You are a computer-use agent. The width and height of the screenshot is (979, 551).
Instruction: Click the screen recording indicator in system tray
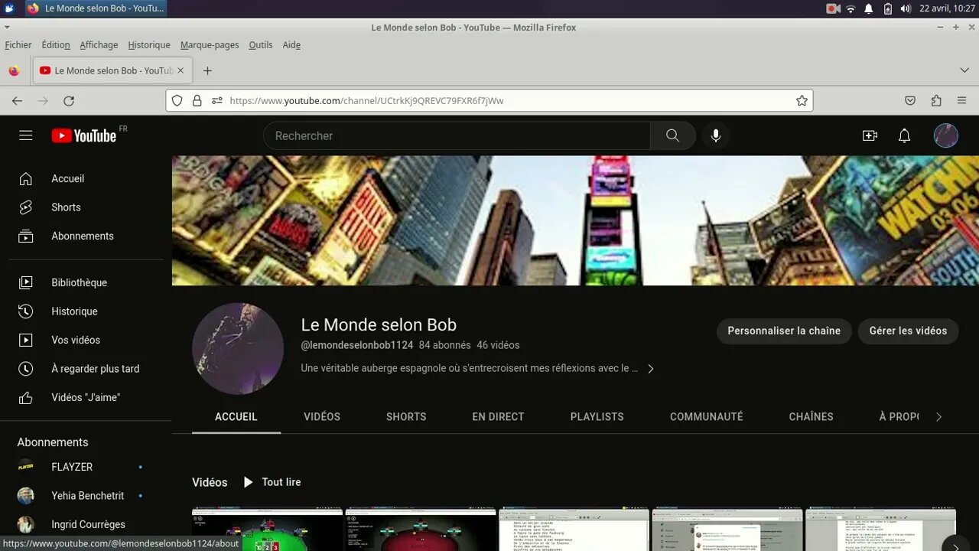point(833,8)
